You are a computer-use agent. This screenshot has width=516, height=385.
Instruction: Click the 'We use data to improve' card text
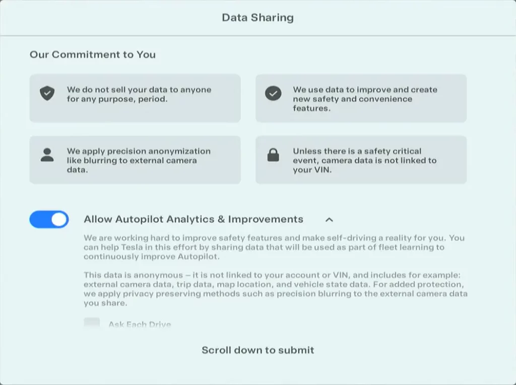[x=365, y=99]
